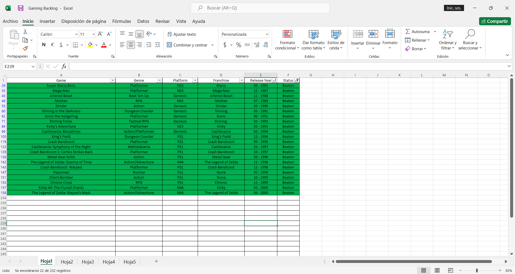Click the Insert function fx icon
515x274 pixels.
click(x=64, y=66)
